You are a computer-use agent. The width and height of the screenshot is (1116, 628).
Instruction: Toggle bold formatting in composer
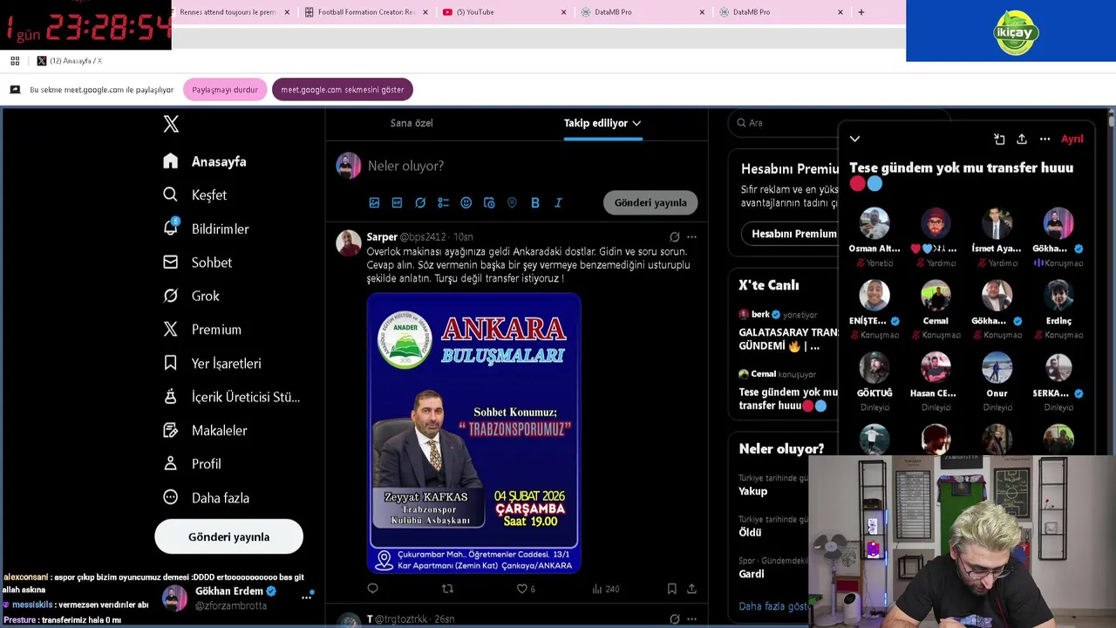click(x=534, y=202)
